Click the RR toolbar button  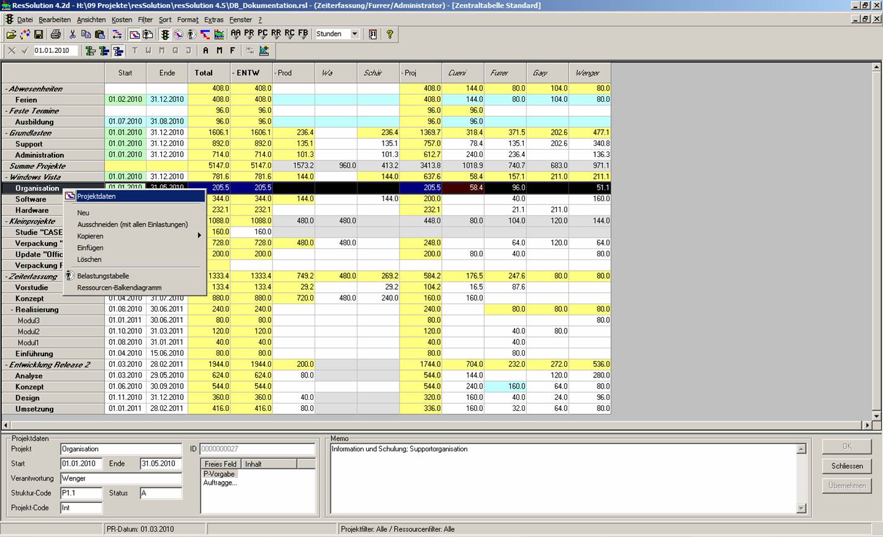coord(276,34)
